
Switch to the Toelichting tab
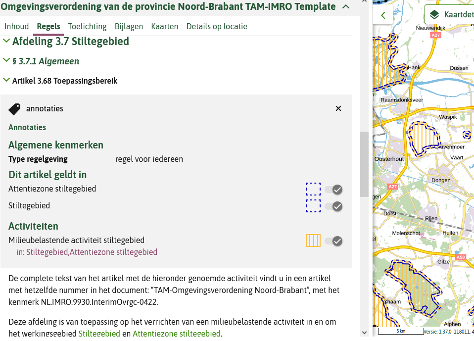(x=88, y=27)
